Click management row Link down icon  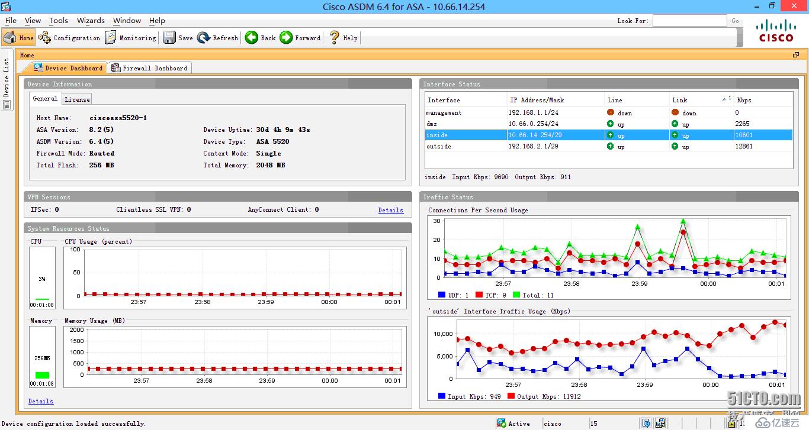point(675,112)
